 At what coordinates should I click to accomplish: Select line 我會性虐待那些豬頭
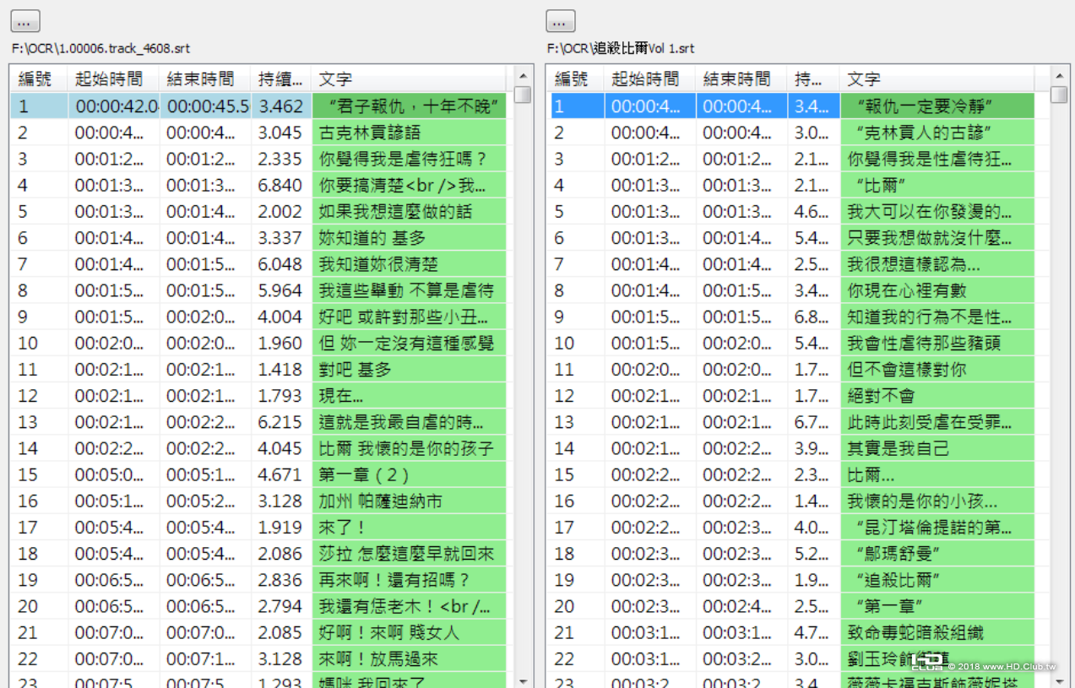pos(937,344)
